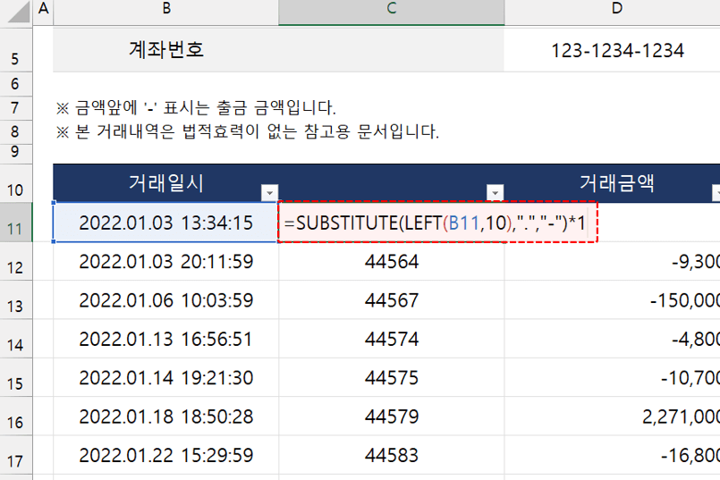Image resolution: width=720 pixels, height=480 pixels.
Task: Click the -10,700 amount cell
Action: [613, 378]
